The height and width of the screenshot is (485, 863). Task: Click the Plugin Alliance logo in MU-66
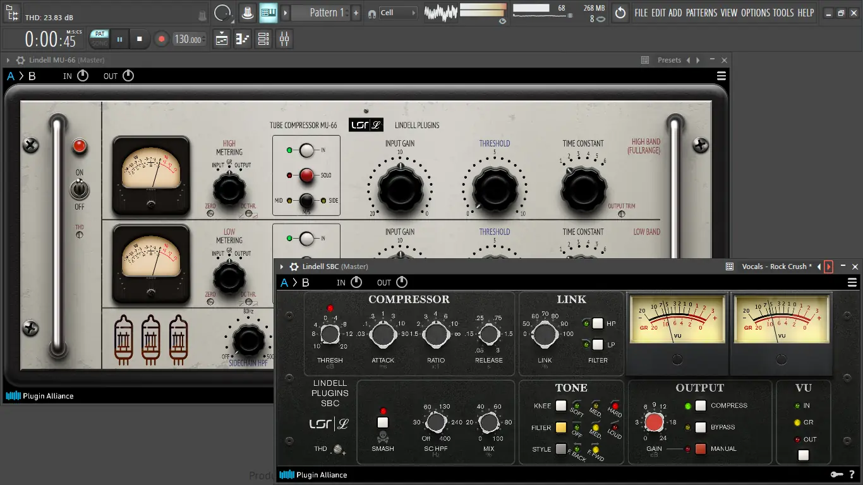coord(40,396)
